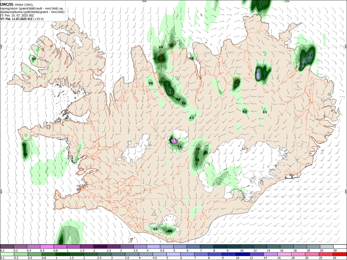The width and height of the screenshot is (347, 260).
Task: Pick the pale green 0.1 swatch in bottom legend
Action: (7, 254)
